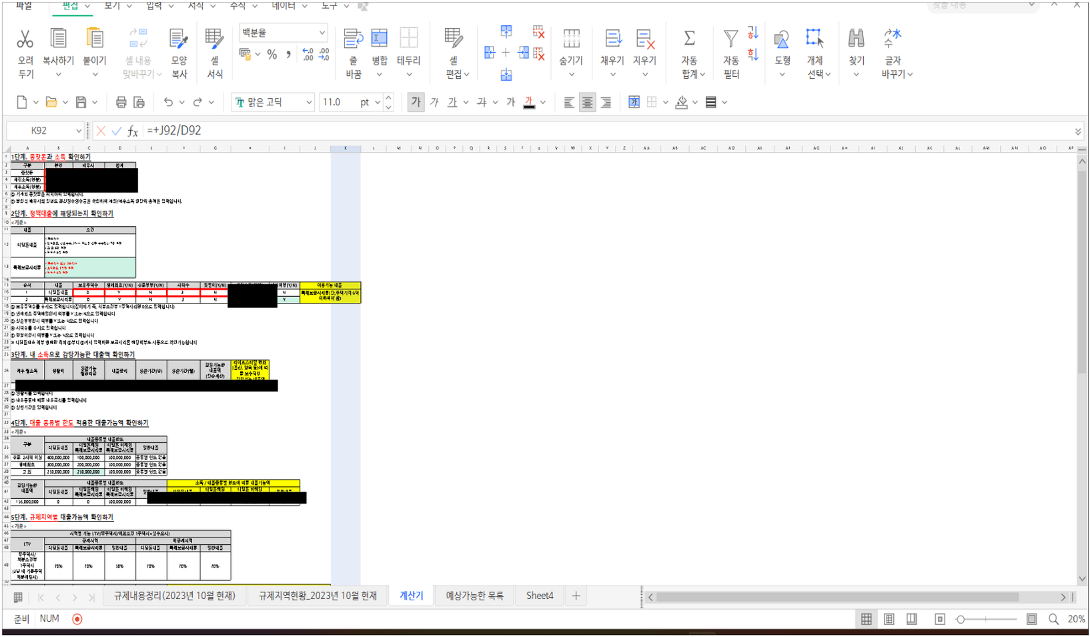Screen dimensions: 1090x637
Task: Switch to page layout view in status bar
Action: (x=889, y=619)
